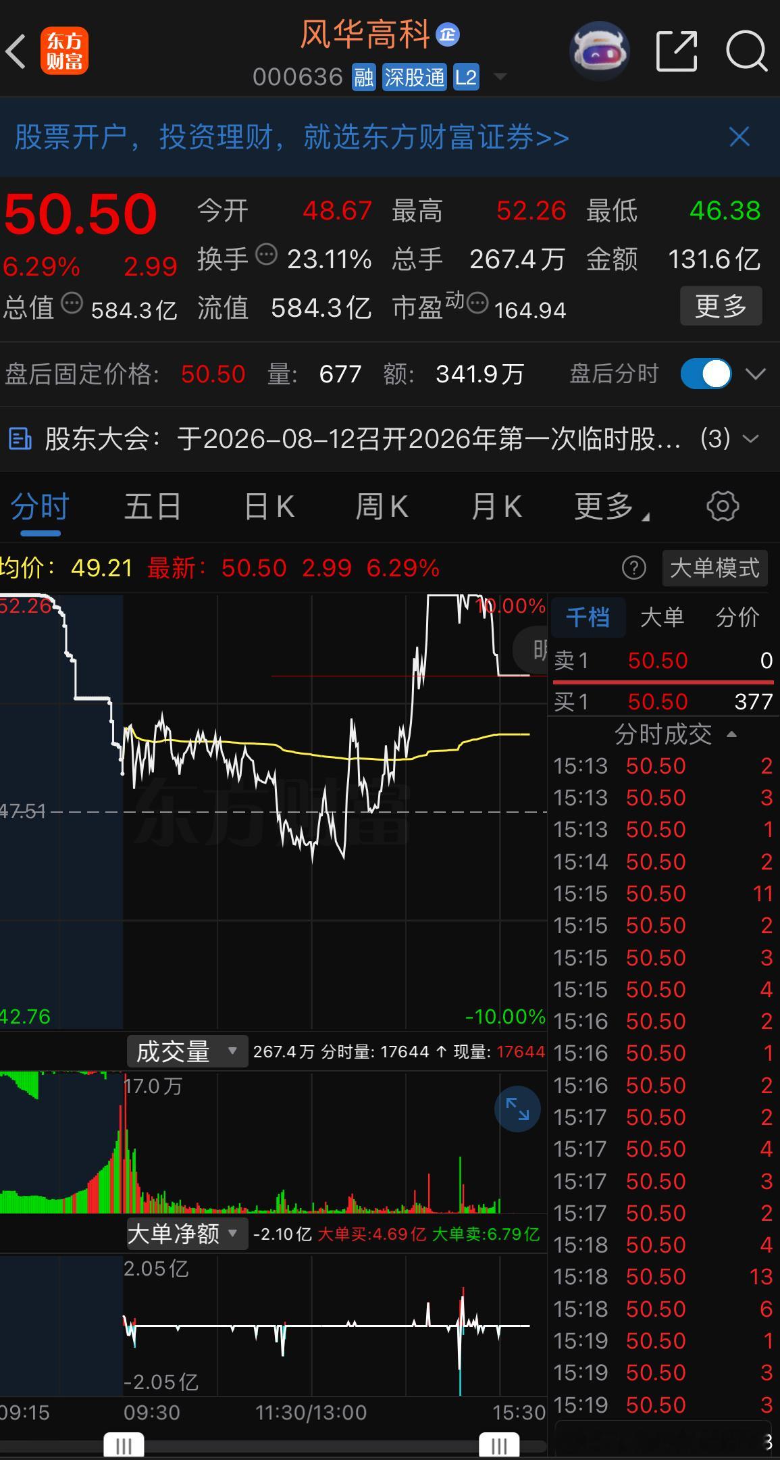Screen dimensions: 780x1460
Task: Switch to 大单 tab
Action: [662, 618]
